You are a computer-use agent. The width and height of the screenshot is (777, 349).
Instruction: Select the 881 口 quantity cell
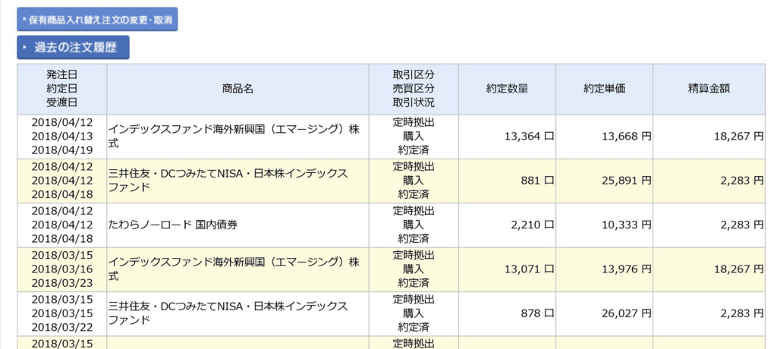tap(507, 181)
